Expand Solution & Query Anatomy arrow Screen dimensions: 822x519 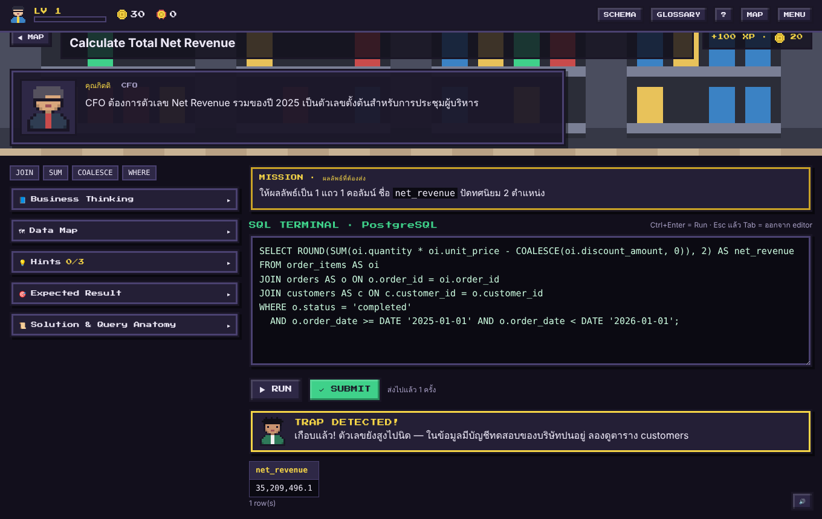228,325
